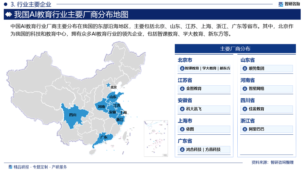Viewport: 304px width, 170px height.
Task: Open the South China Sea inset map
Action: (x=156, y=138)
